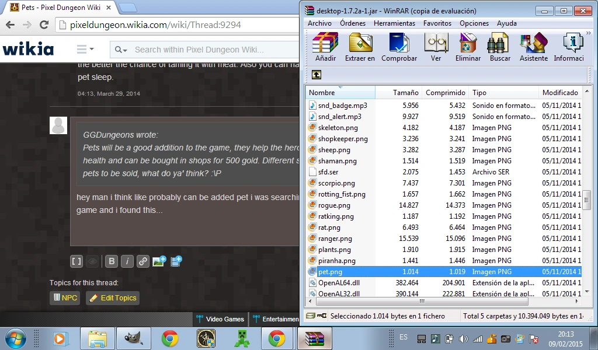Click the Extraer en toolbar icon

(360, 47)
